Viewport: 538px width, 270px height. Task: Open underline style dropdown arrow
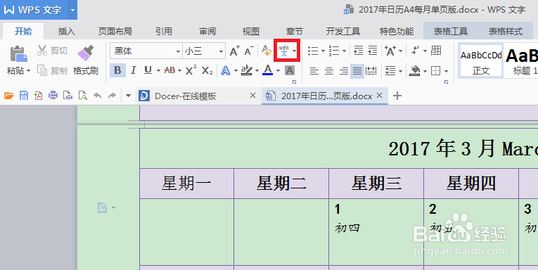click(x=158, y=71)
